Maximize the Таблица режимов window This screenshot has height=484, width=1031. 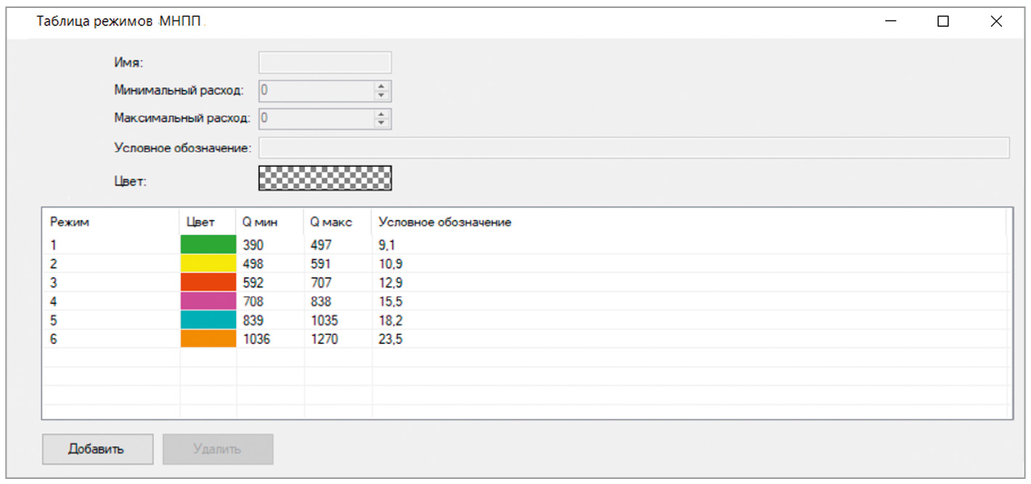tap(943, 22)
